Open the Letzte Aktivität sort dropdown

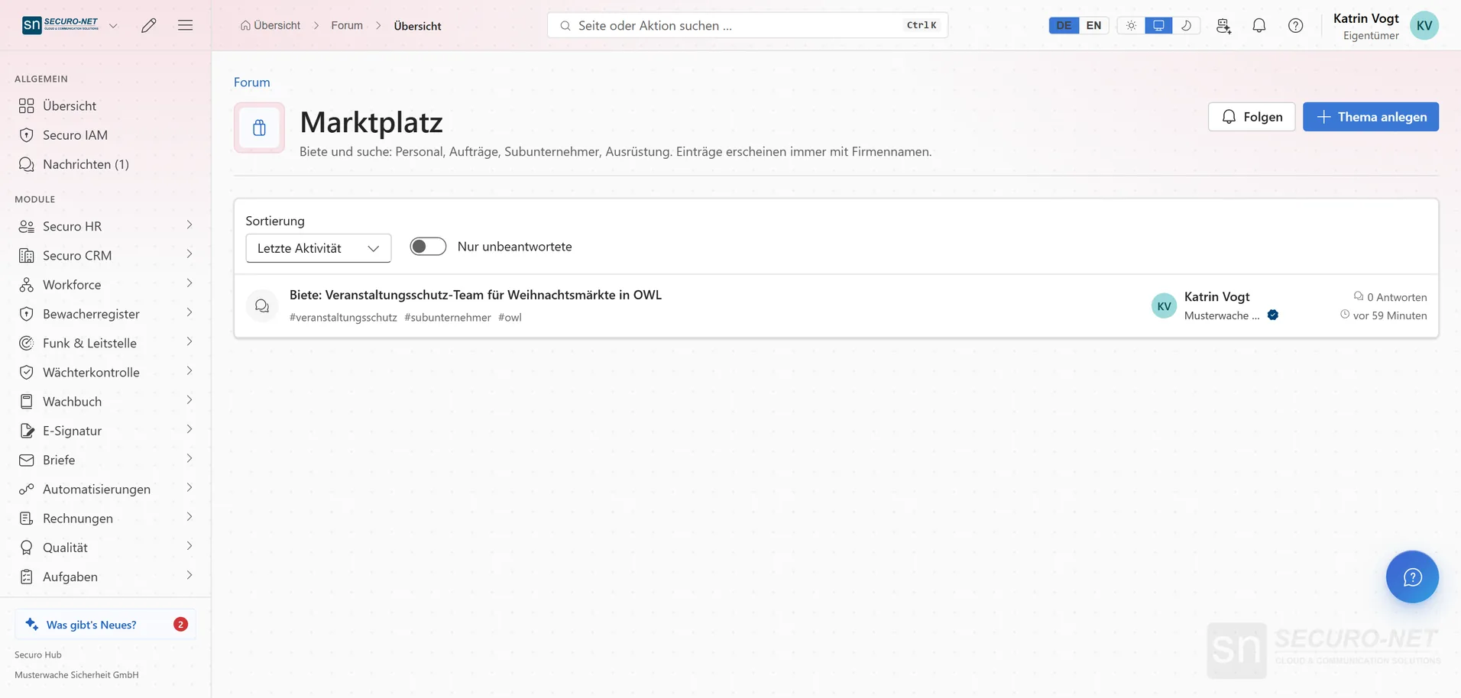tap(318, 248)
